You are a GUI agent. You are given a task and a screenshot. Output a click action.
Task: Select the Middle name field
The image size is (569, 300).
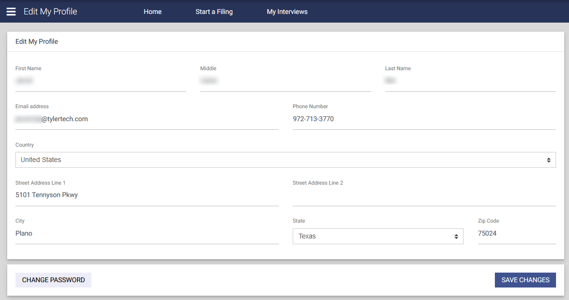click(x=285, y=81)
